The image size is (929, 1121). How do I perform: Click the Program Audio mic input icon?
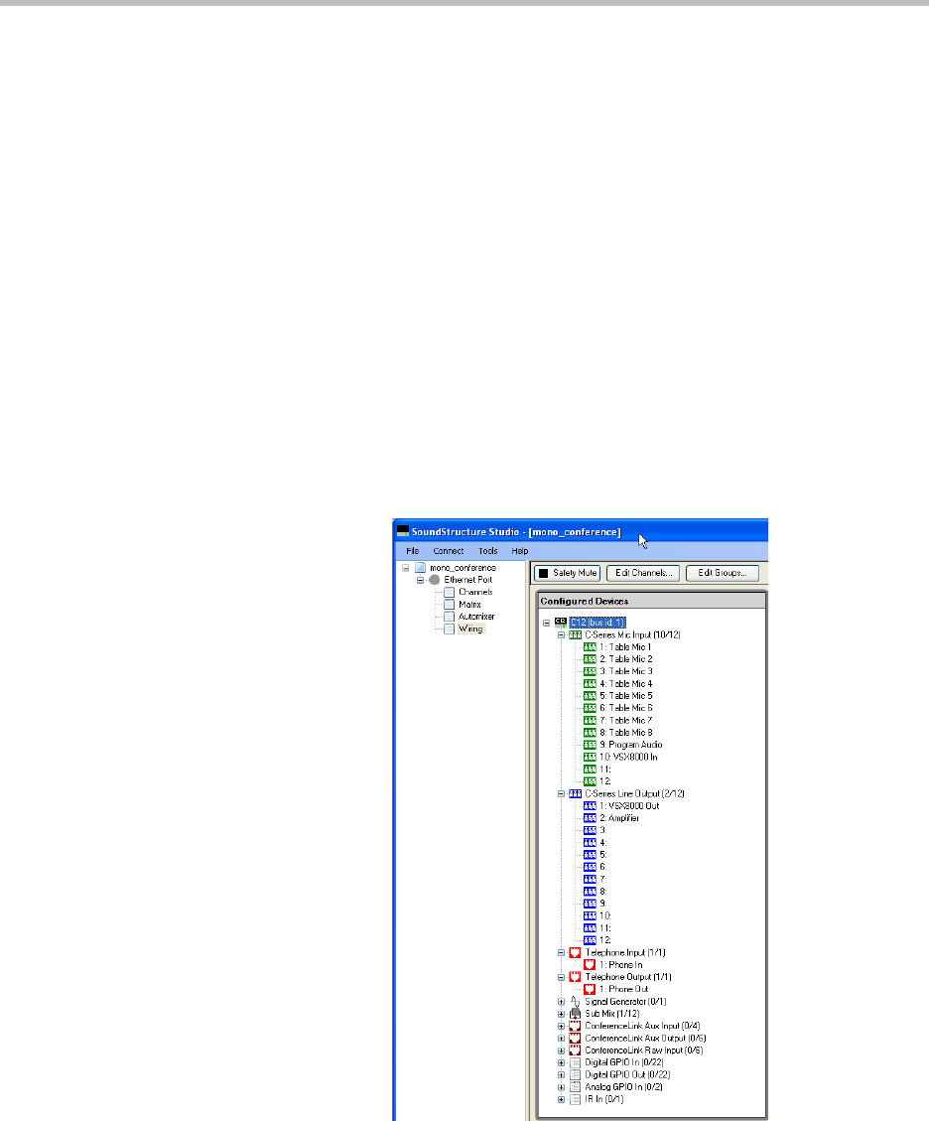coord(590,745)
